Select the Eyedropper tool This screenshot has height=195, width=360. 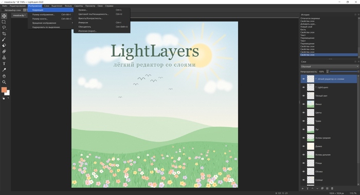(4, 70)
